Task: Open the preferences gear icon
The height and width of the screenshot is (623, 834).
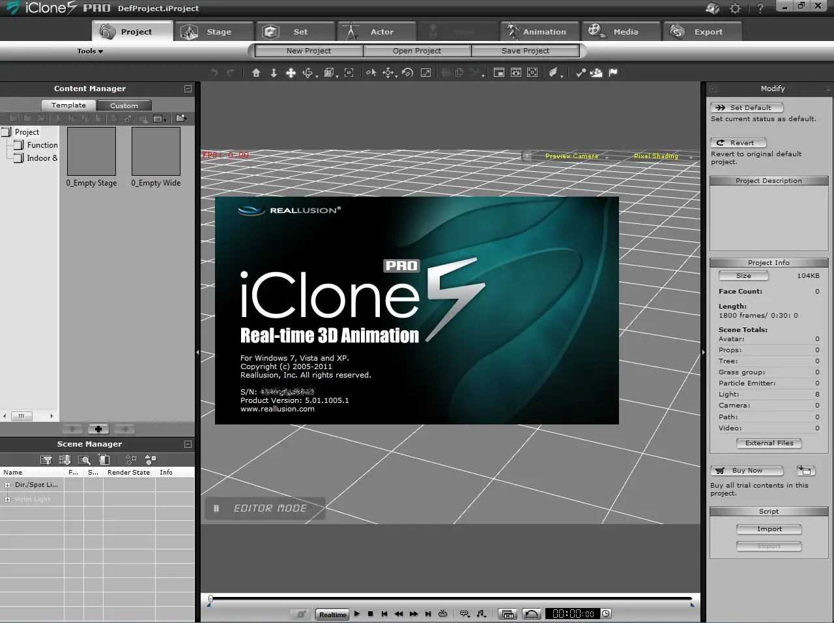Action: [x=736, y=8]
